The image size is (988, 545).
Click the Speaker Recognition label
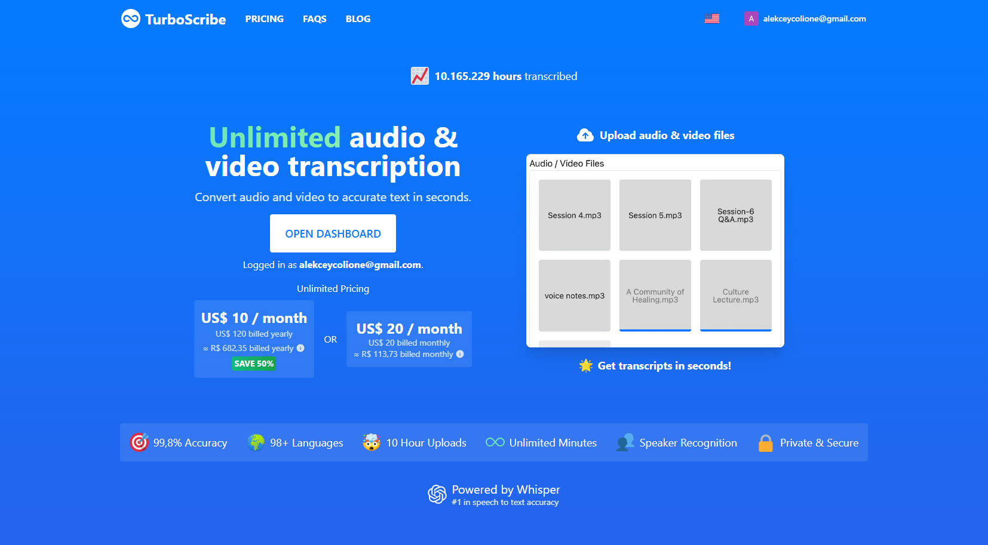(x=688, y=443)
